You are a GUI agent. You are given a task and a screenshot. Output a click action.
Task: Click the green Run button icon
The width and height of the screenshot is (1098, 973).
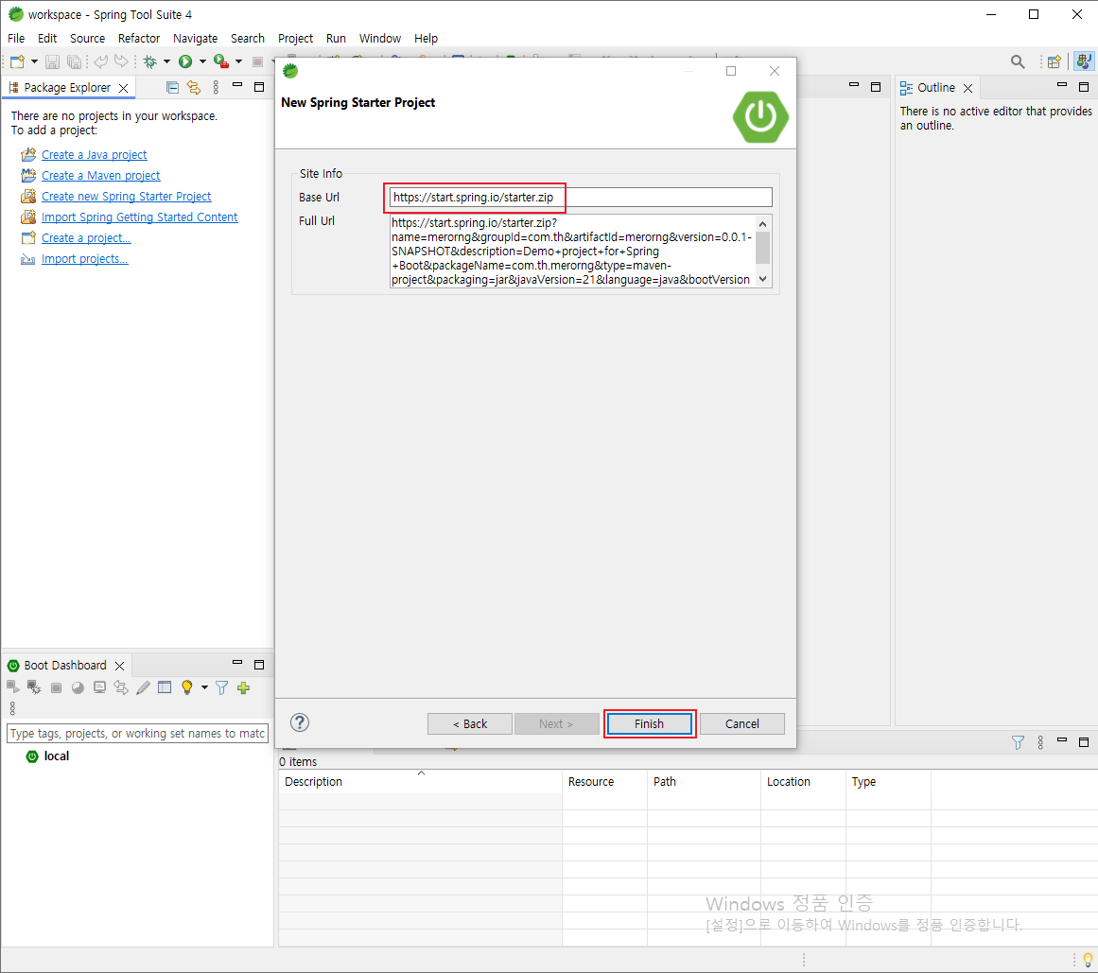coord(185,61)
